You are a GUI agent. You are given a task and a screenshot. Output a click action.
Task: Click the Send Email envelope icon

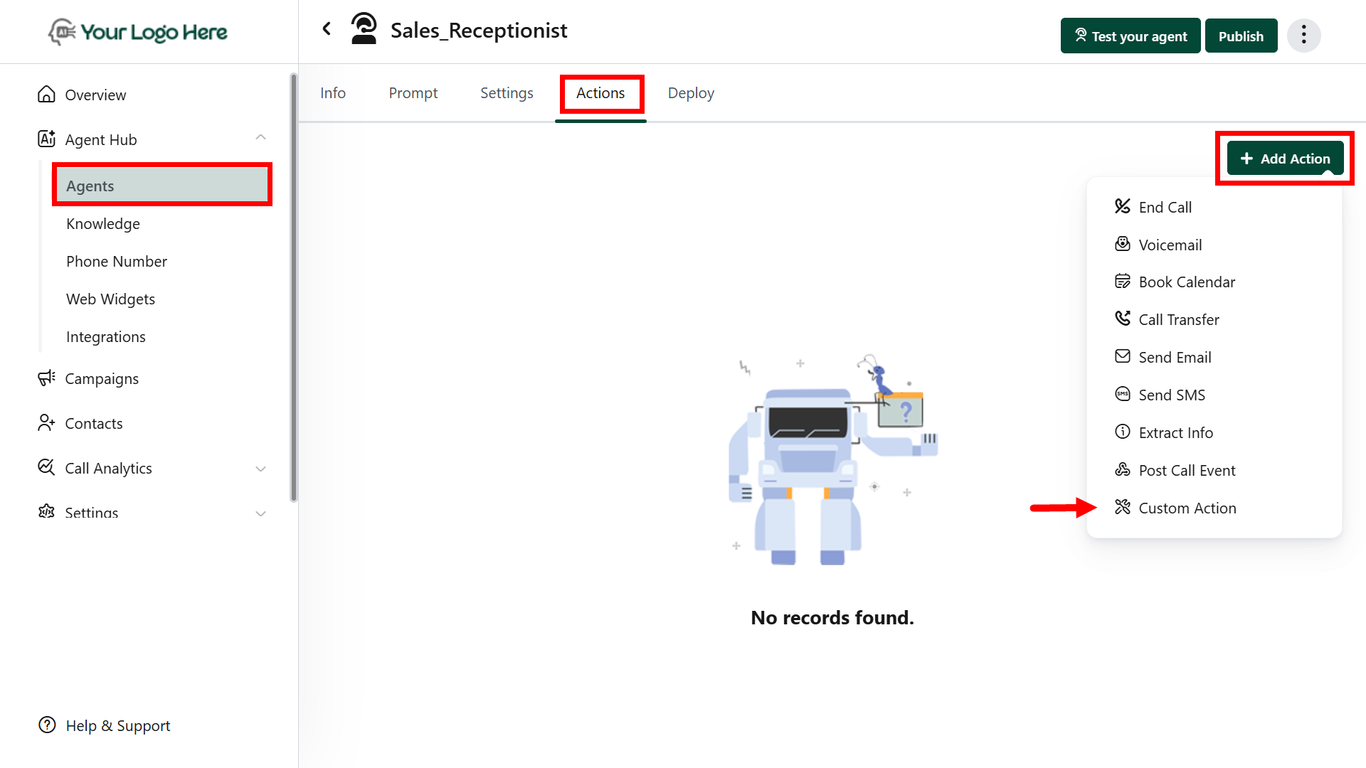(1122, 356)
